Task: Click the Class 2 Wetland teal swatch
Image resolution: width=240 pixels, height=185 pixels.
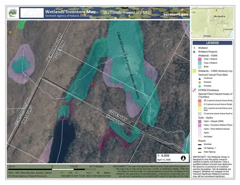Action: click(x=200, y=63)
